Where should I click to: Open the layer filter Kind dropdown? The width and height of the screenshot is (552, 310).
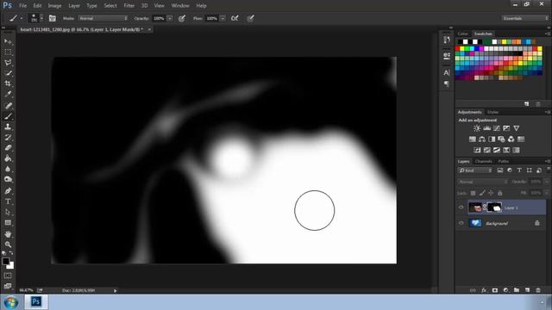(475, 170)
